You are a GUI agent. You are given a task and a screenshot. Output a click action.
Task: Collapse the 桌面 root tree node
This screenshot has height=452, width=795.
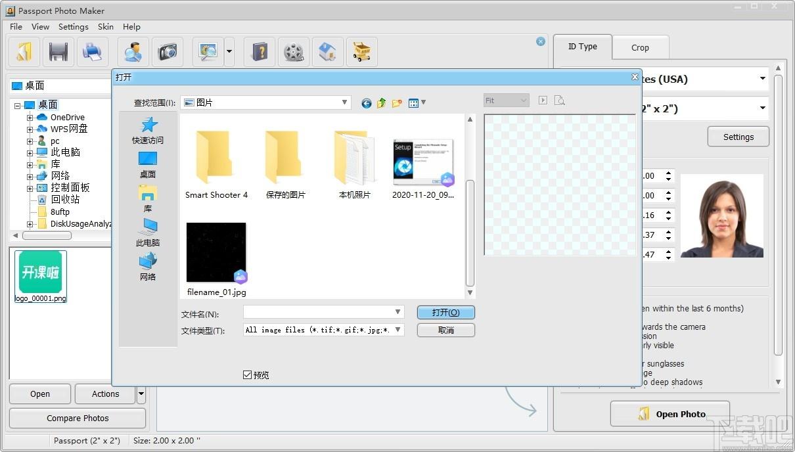click(x=17, y=105)
